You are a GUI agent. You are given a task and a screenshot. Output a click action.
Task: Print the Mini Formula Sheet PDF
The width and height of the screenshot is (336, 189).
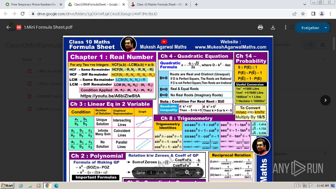point(260,27)
